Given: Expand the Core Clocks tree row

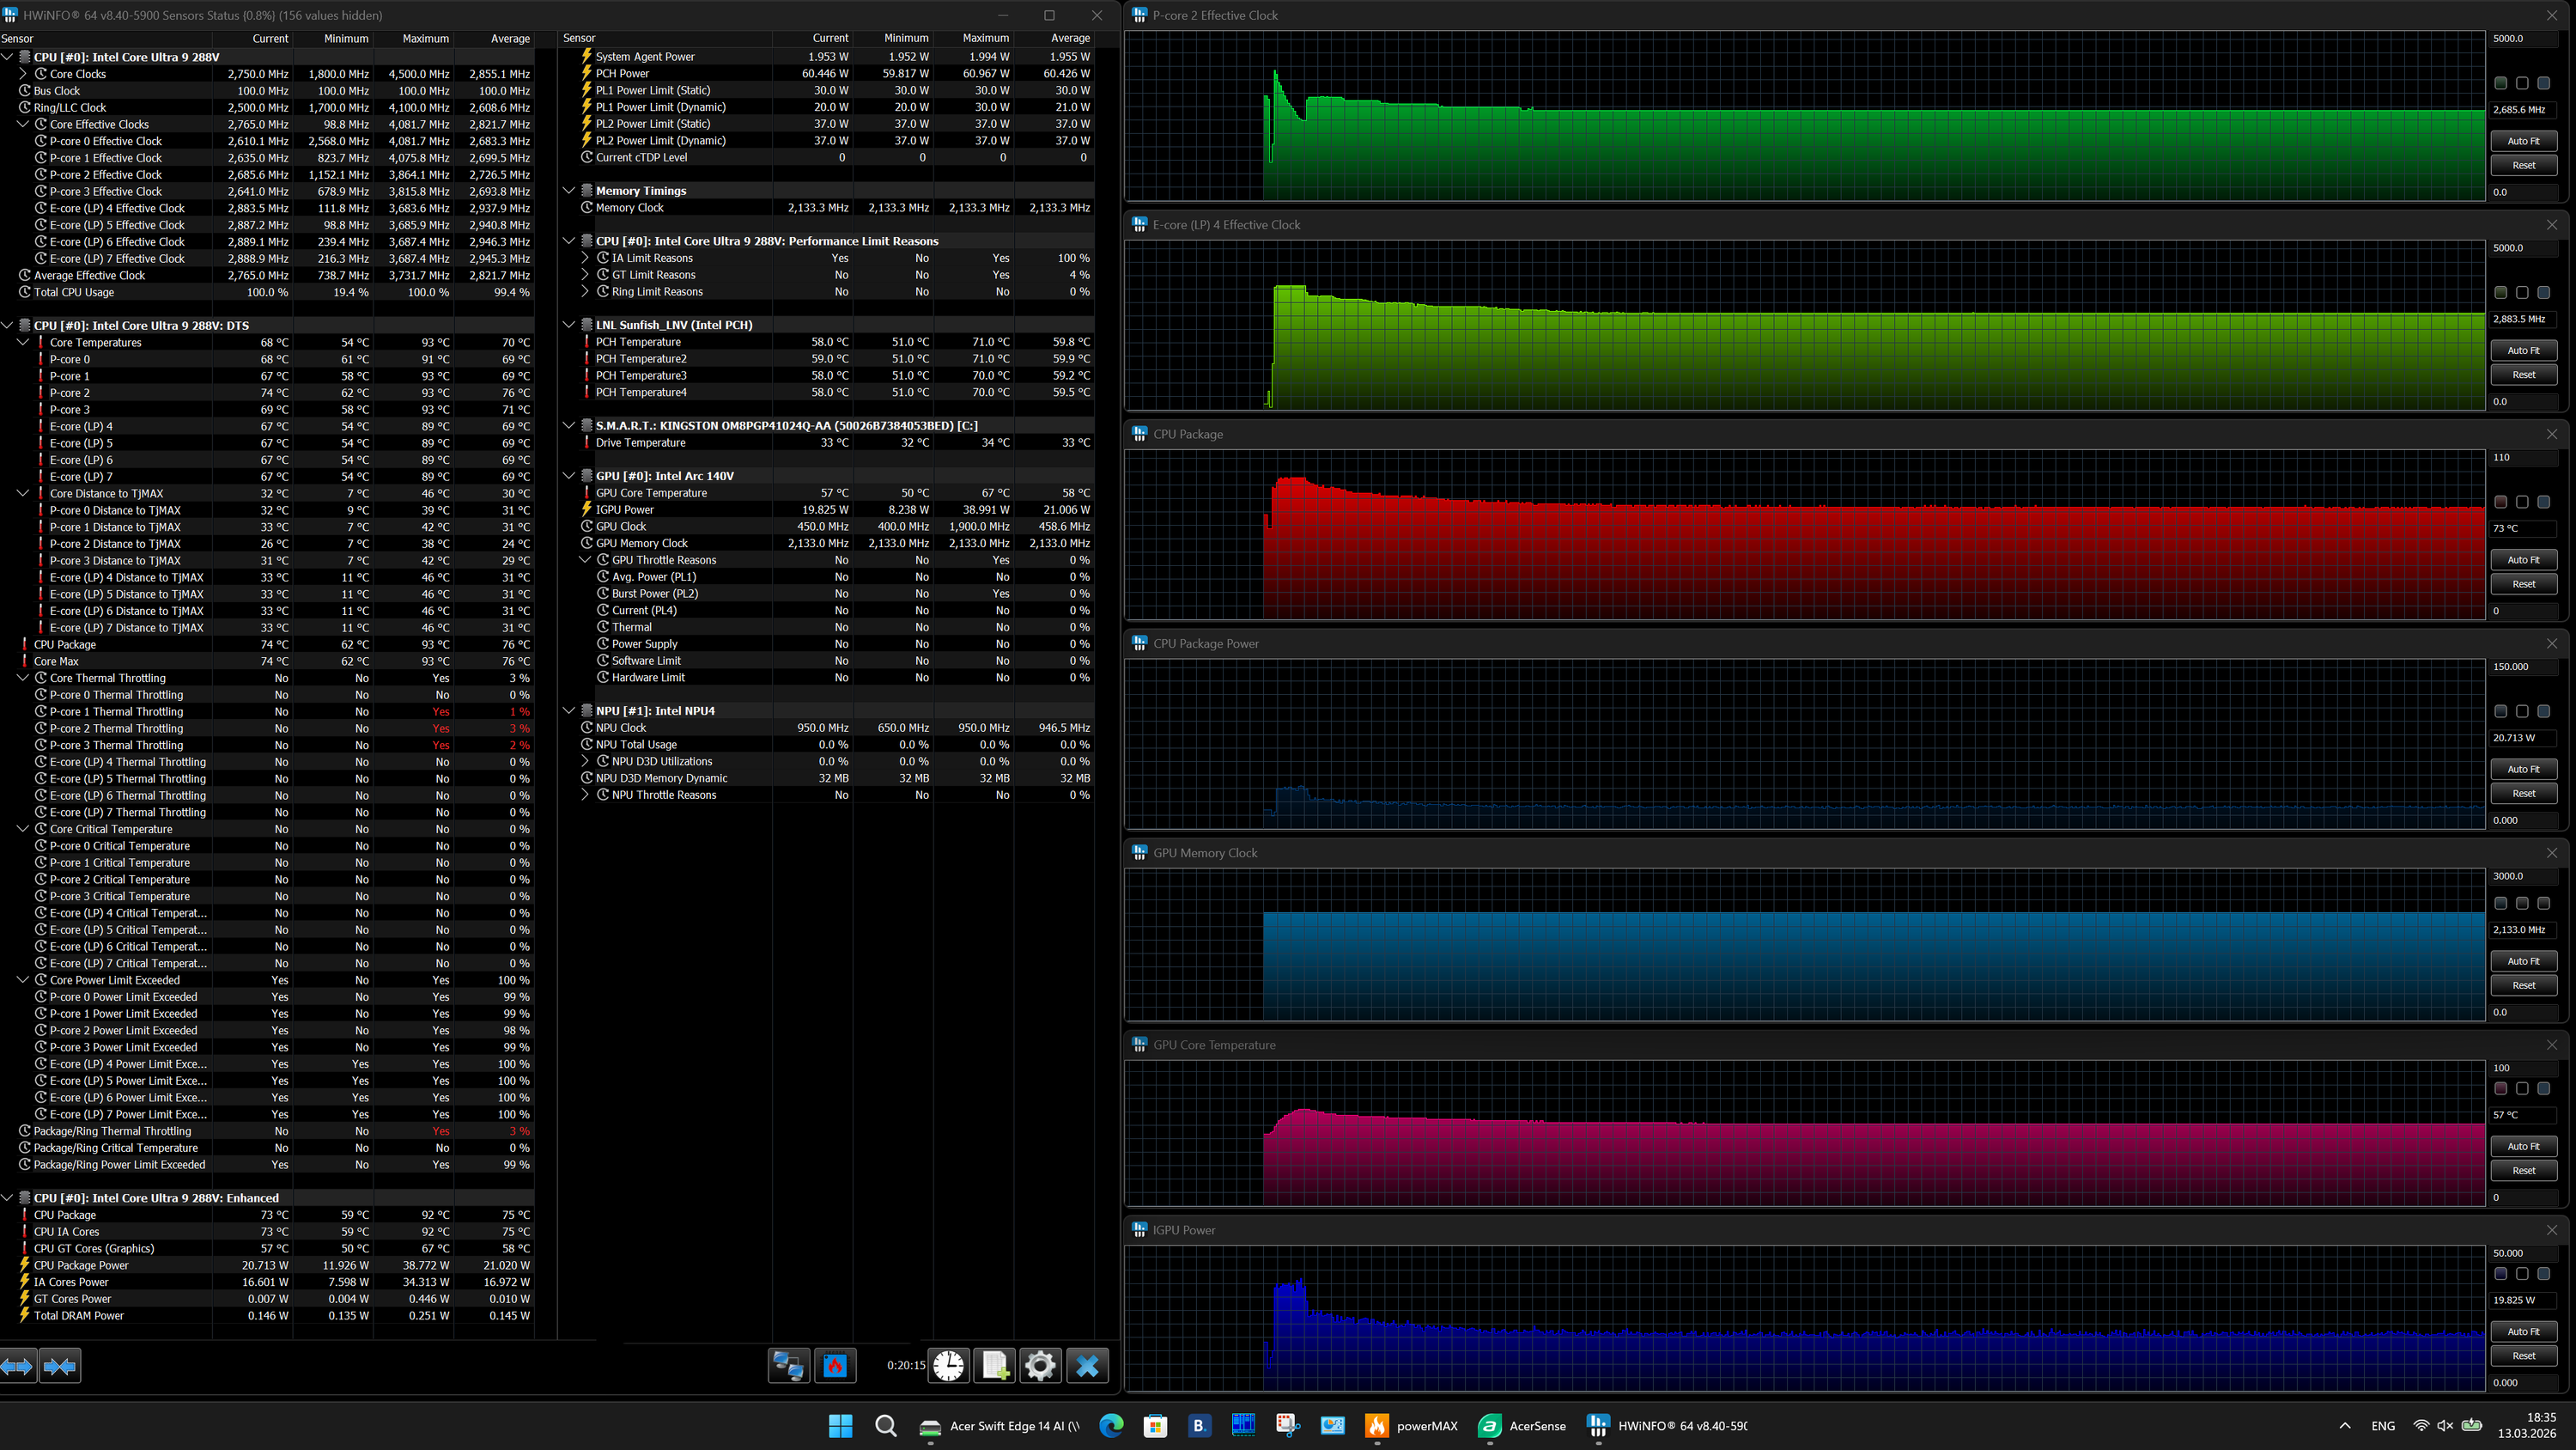Looking at the screenshot, I should click(x=23, y=74).
